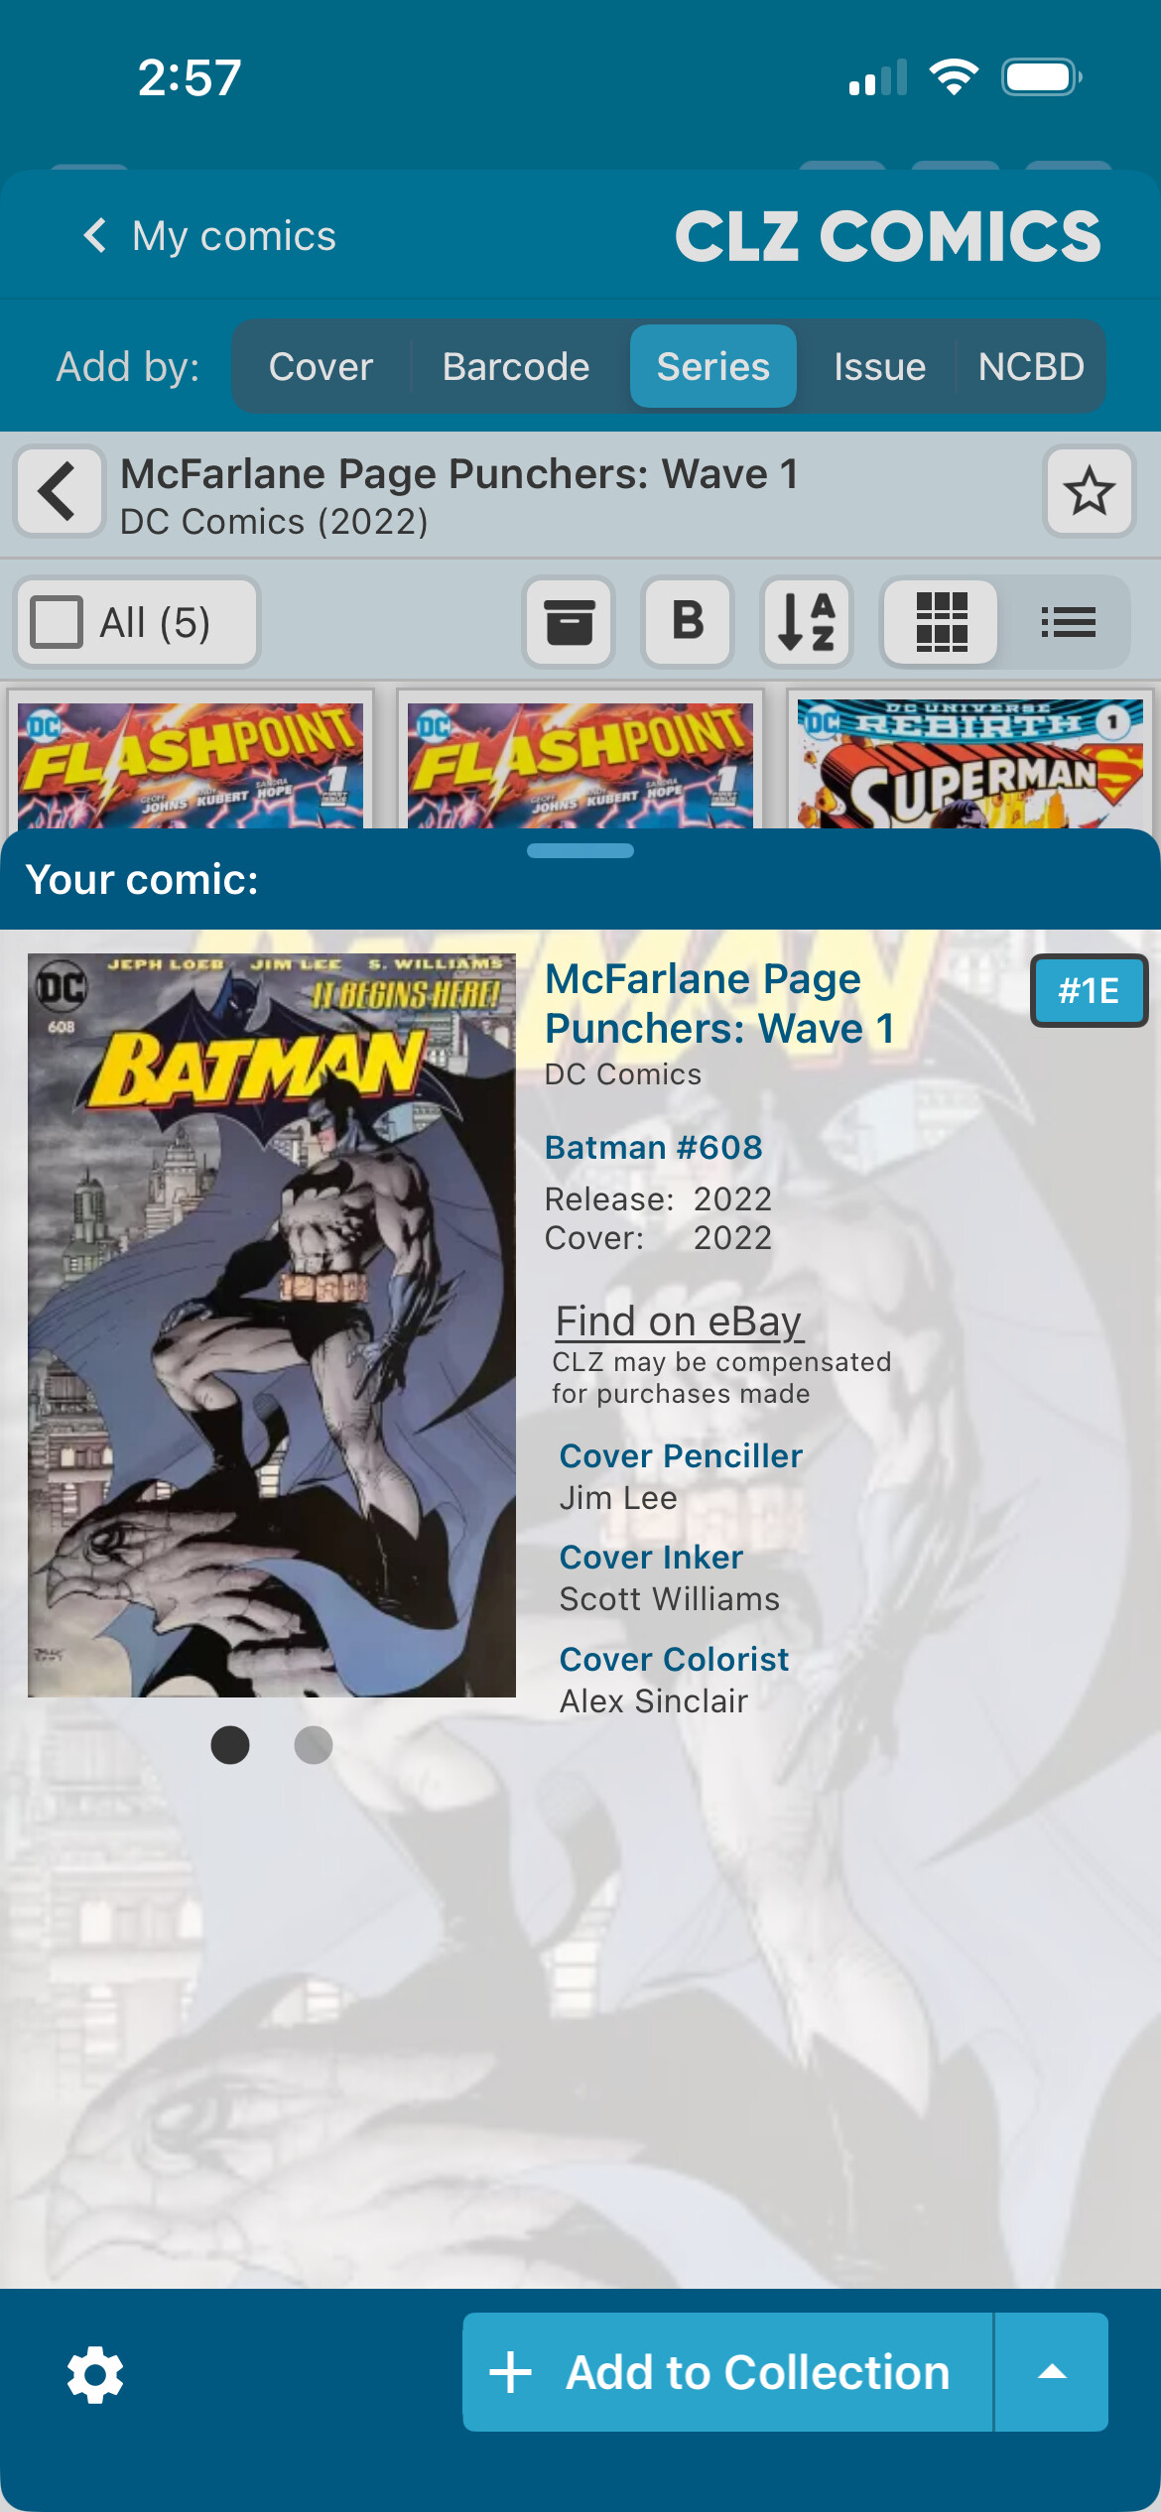Go back using series back arrow
1161x2512 pixels.
tap(59, 491)
